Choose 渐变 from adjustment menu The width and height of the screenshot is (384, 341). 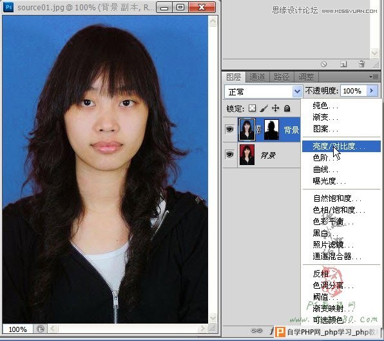click(341, 117)
